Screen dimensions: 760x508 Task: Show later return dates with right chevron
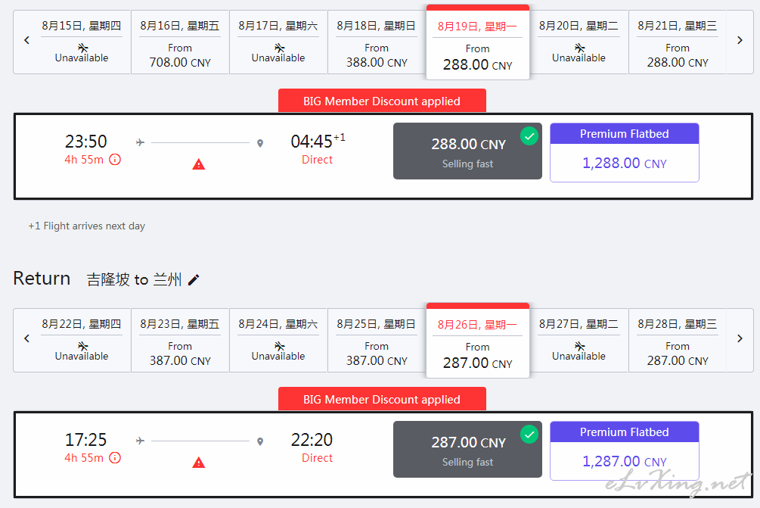tap(740, 338)
